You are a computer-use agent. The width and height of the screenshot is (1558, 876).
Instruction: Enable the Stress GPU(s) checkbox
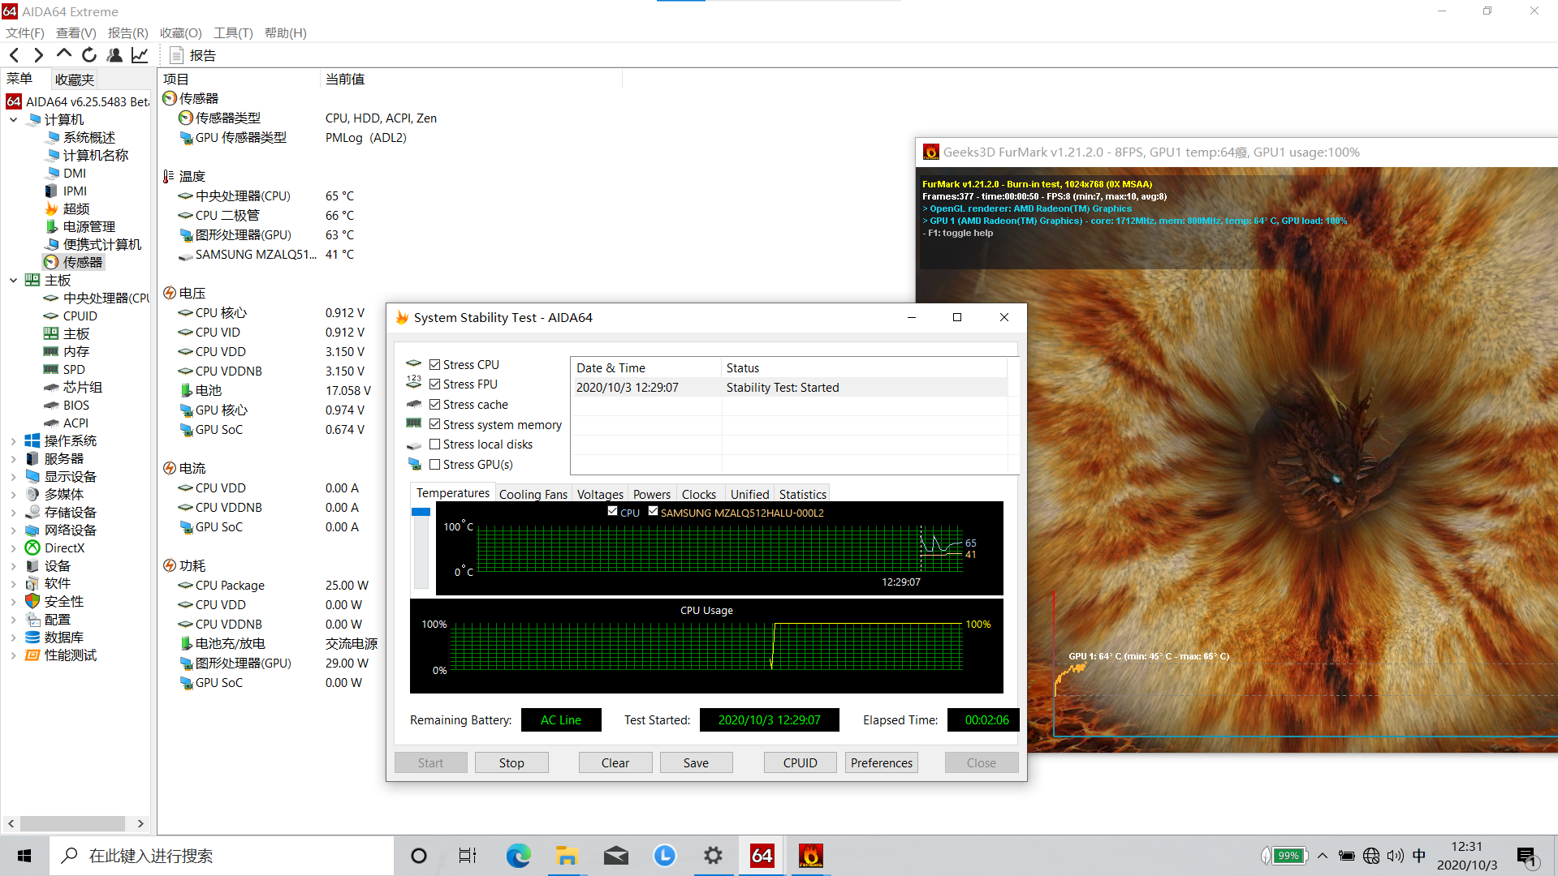[434, 465]
